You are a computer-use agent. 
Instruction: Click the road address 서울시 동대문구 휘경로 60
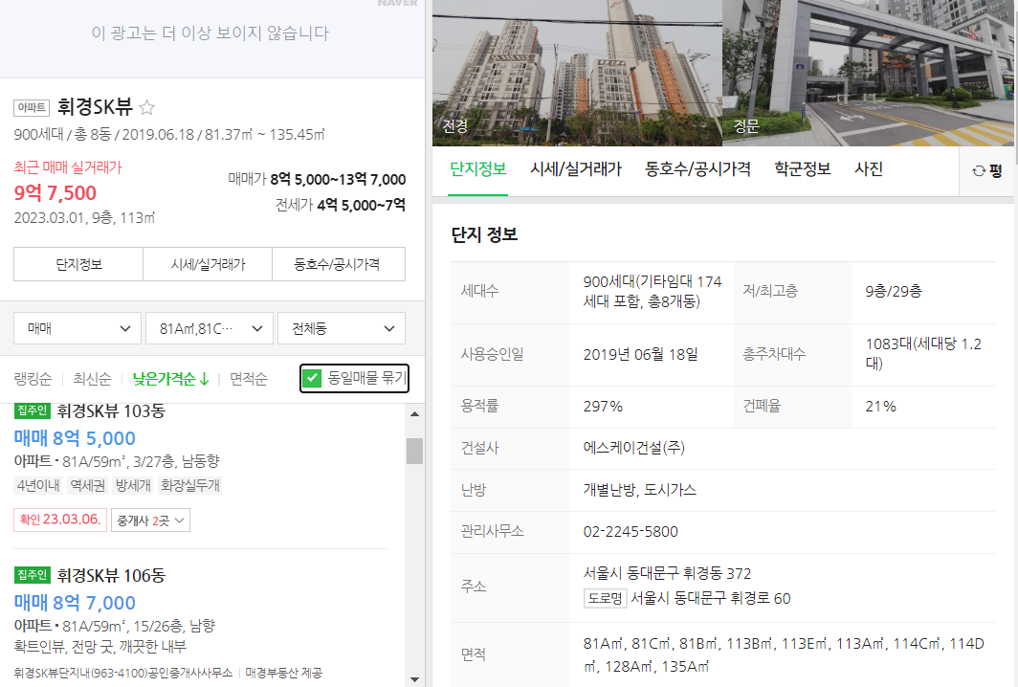coord(710,598)
